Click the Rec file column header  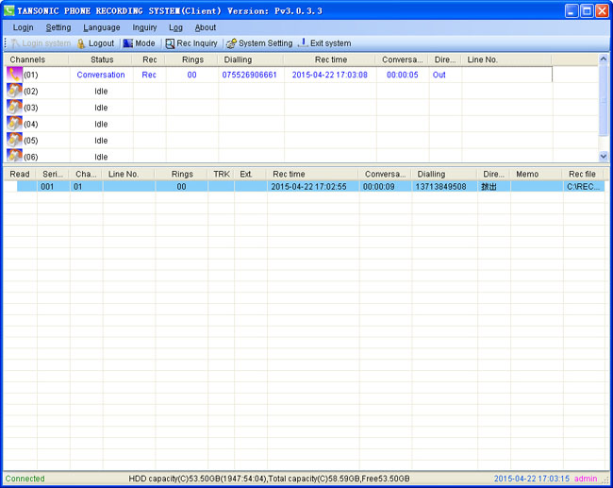(581, 175)
